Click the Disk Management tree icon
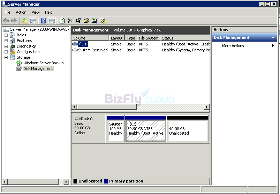 [19, 69]
